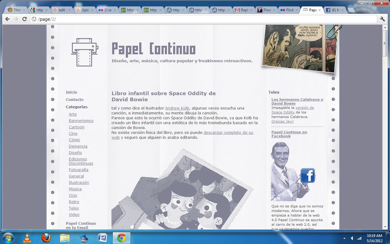Screen dimensions: 390x244
Task: Open the Demencia category
Action: tap(78, 146)
